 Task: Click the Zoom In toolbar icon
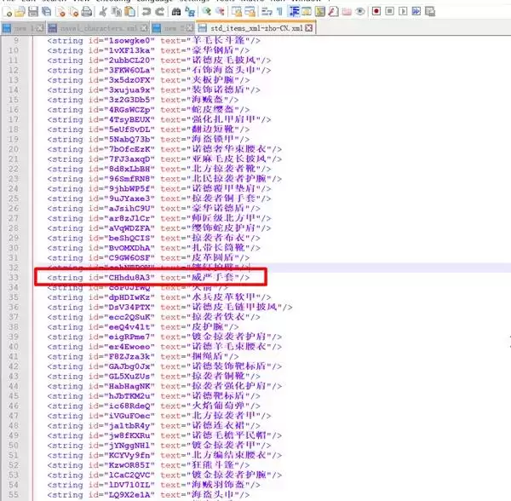207,12
